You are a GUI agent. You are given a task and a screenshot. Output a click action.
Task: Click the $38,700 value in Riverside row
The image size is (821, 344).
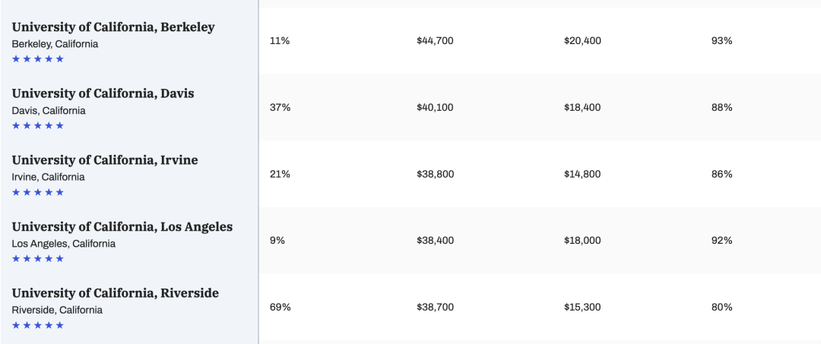tap(435, 307)
